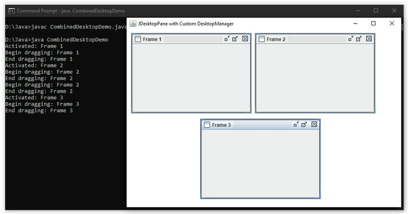The image size is (408, 214).
Task: Close Frame 1 internal frame
Action: click(x=245, y=39)
